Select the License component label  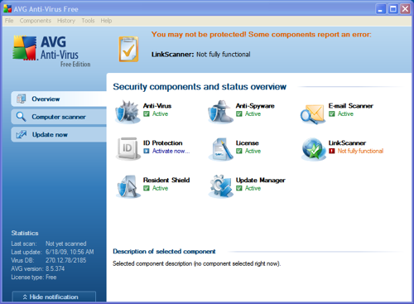[x=248, y=142]
